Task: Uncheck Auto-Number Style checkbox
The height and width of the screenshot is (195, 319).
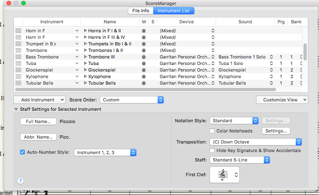Action: [x=23, y=152]
